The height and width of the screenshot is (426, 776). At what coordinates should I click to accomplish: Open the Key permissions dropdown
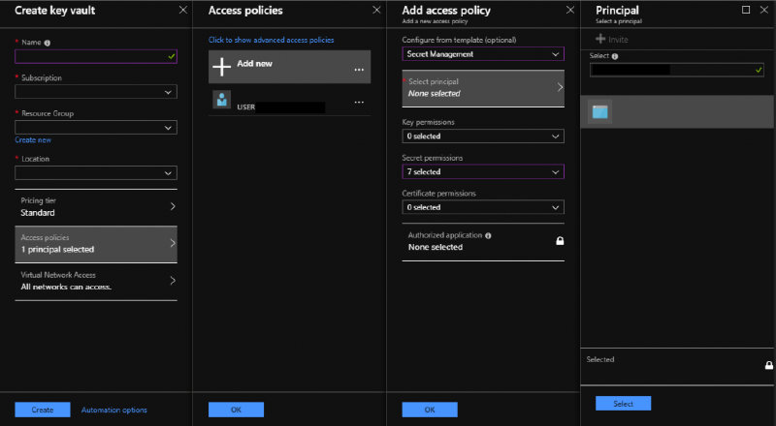point(483,136)
